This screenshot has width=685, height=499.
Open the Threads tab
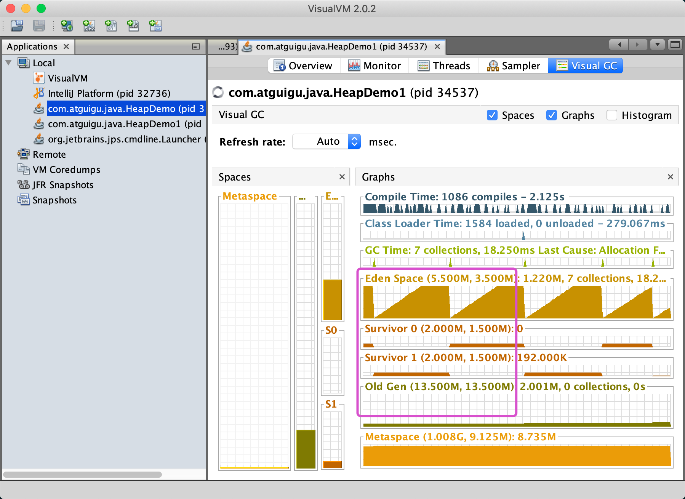444,66
